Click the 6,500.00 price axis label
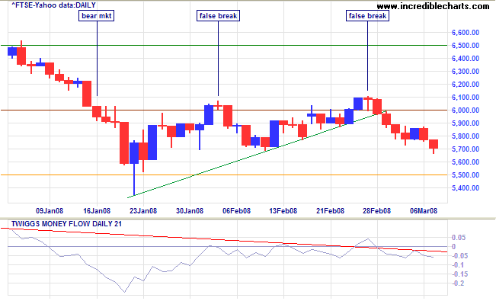Viewport: 496px width, 301px height. coord(466,46)
